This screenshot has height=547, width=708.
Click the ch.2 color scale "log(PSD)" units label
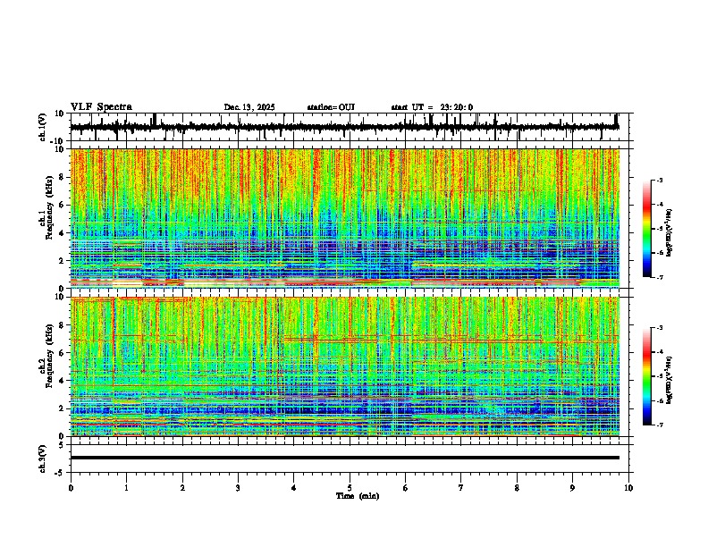click(x=670, y=381)
